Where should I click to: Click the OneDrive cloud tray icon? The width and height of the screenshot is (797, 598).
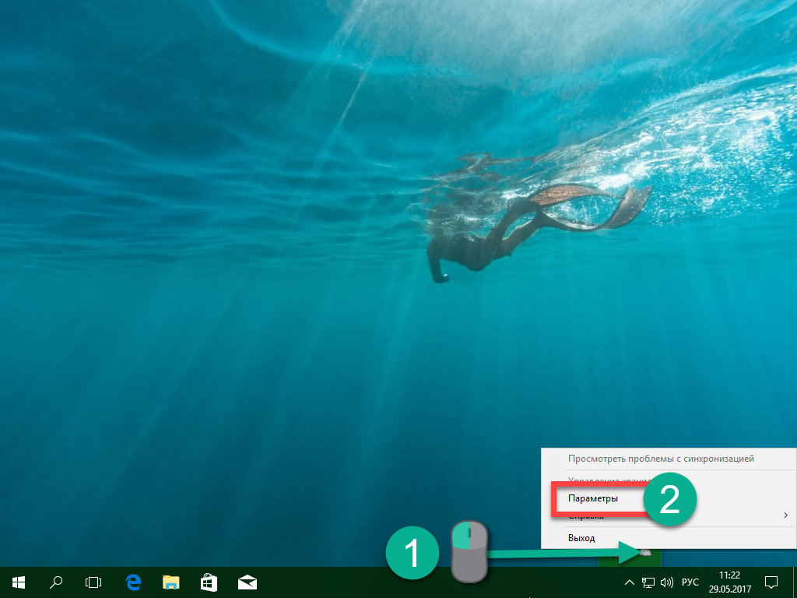coord(645,552)
